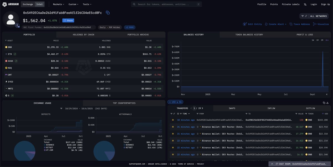The image size is (333, 167).
Task: Remove the USD ≥ $1 filter chip
Action: click(170, 102)
